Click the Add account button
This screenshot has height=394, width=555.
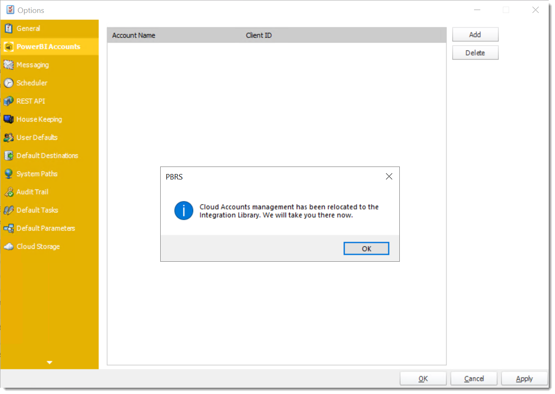pyautogui.click(x=475, y=34)
